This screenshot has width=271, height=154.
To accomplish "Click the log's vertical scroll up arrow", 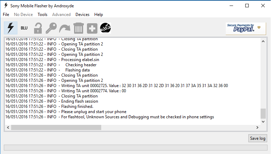I will 263,41.
